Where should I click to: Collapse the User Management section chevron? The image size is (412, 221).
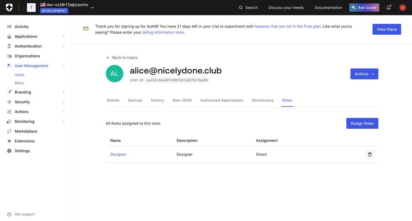tap(64, 66)
